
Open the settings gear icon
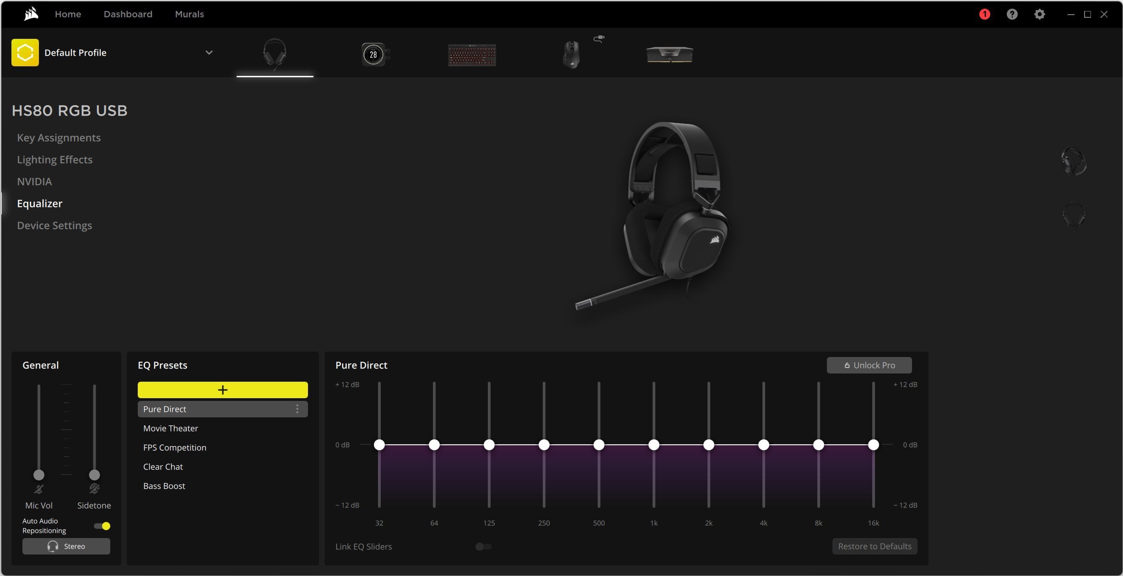tap(1039, 14)
